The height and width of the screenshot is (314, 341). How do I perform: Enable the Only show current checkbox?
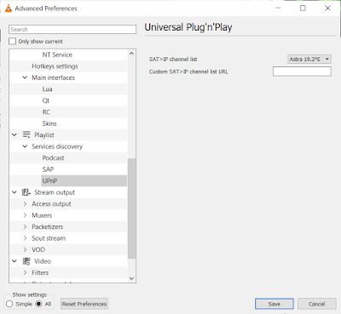click(x=12, y=42)
